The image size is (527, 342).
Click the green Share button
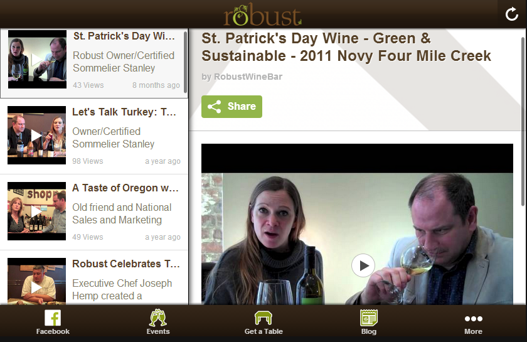tap(232, 107)
